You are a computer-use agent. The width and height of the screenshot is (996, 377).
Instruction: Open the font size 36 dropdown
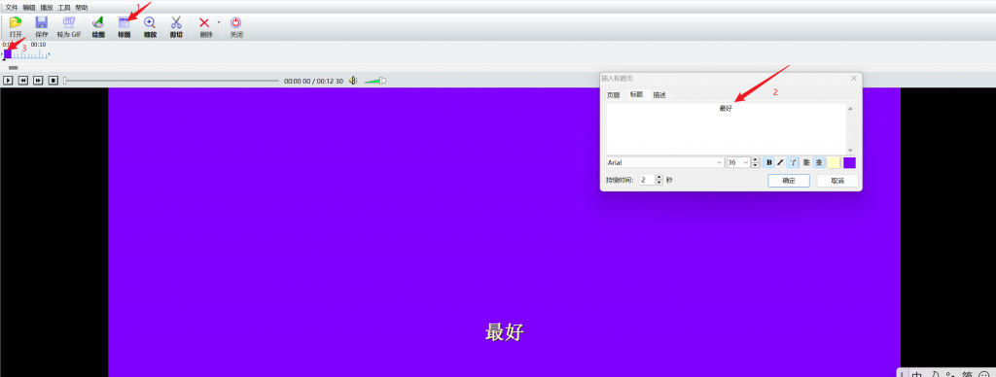[738, 162]
